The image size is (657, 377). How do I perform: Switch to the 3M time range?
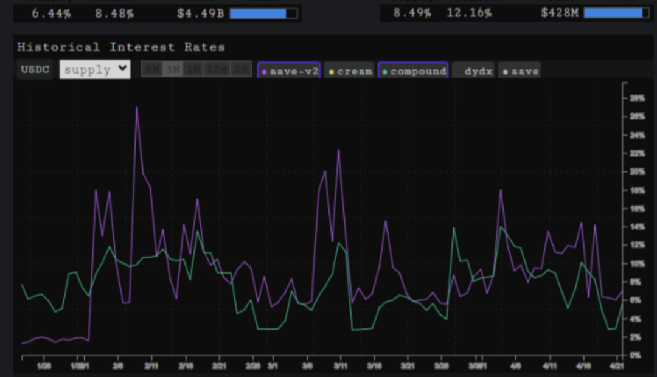click(173, 70)
